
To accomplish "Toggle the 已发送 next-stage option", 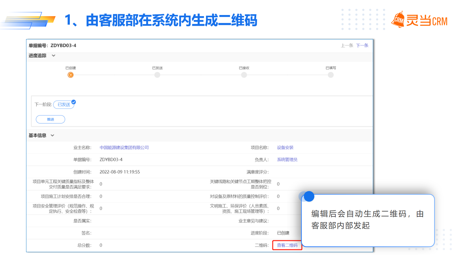I will pos(64,105).
